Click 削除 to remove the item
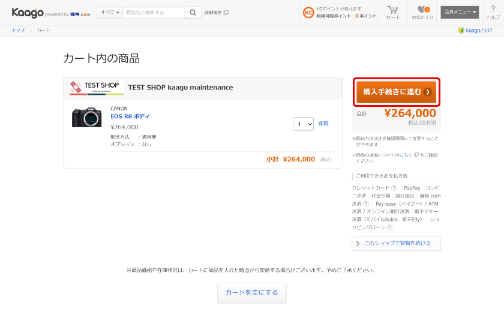The height and width of the screenshot is (312, 504). click(x=323, y=124)
